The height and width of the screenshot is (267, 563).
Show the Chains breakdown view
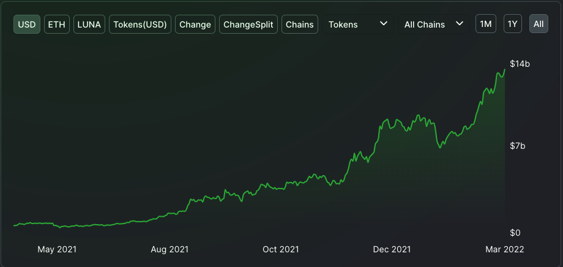pos(300,24)
